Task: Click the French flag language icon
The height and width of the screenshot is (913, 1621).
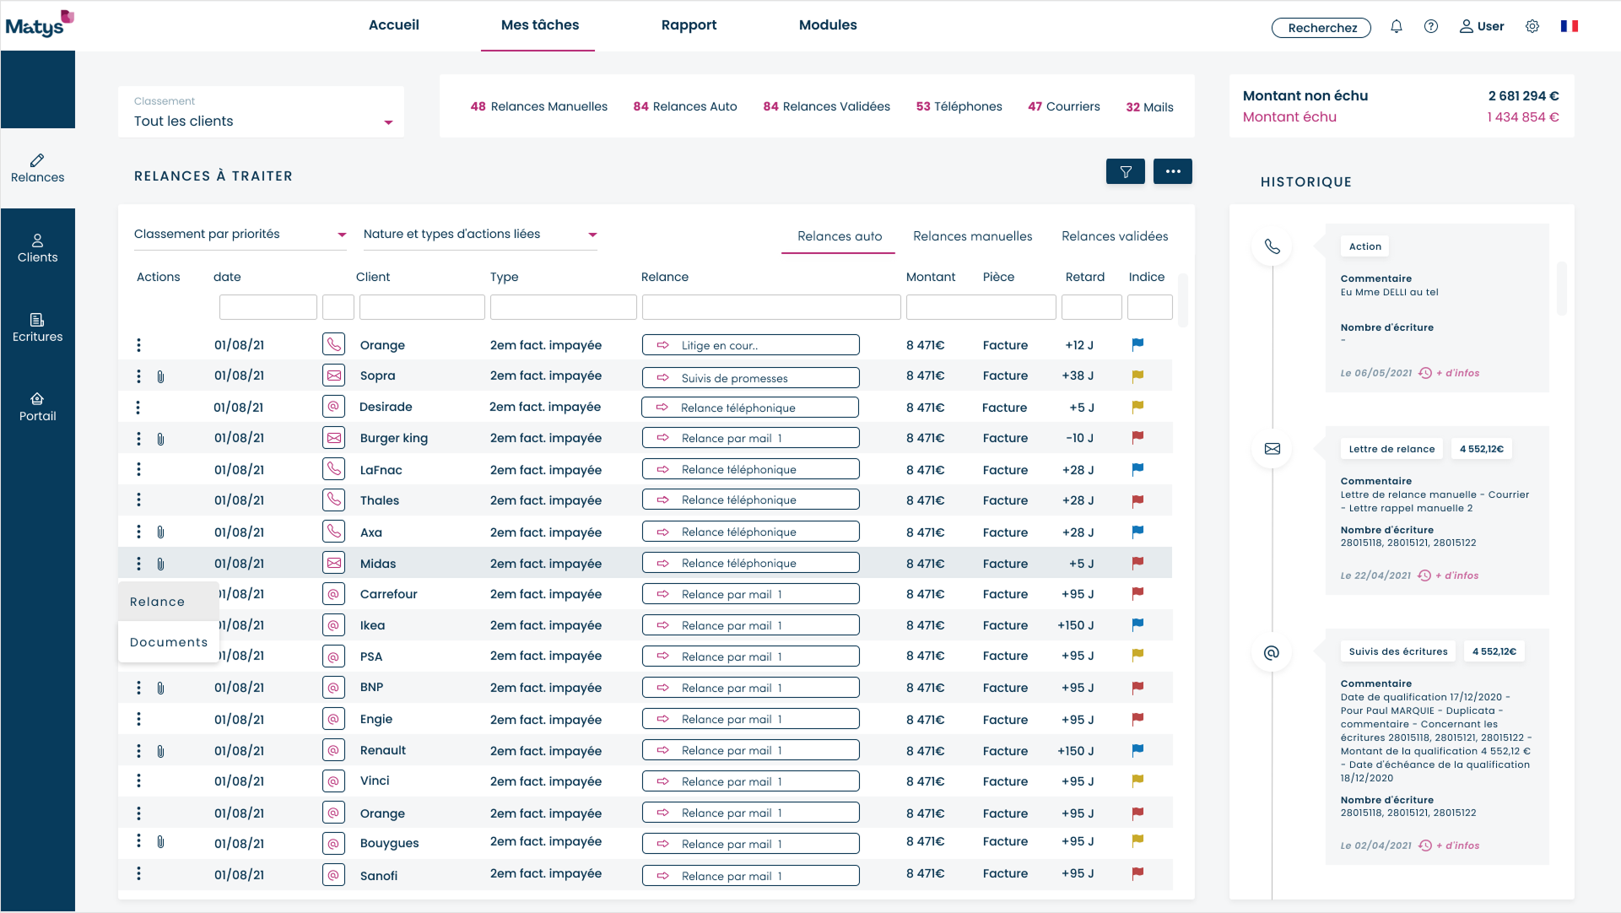Action: point(1569,26)
